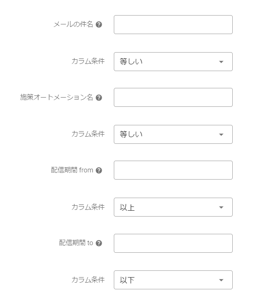Viewport: 266px width, 299px height.
Task: Click the 配信期間 to label text
Action: (x=76, y=243)
